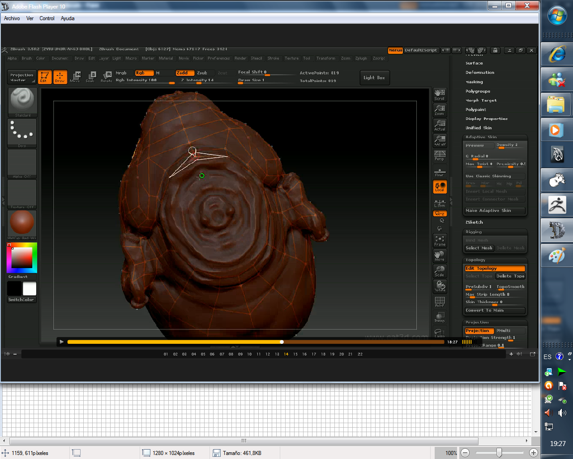This screenshot has height=459, width=573.
Task: Open the Standard brush thumbnail
Action: pos(22,102)
